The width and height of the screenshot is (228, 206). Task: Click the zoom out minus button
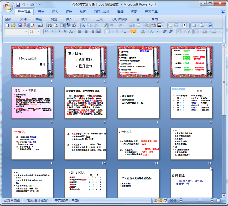click(181, 201)
